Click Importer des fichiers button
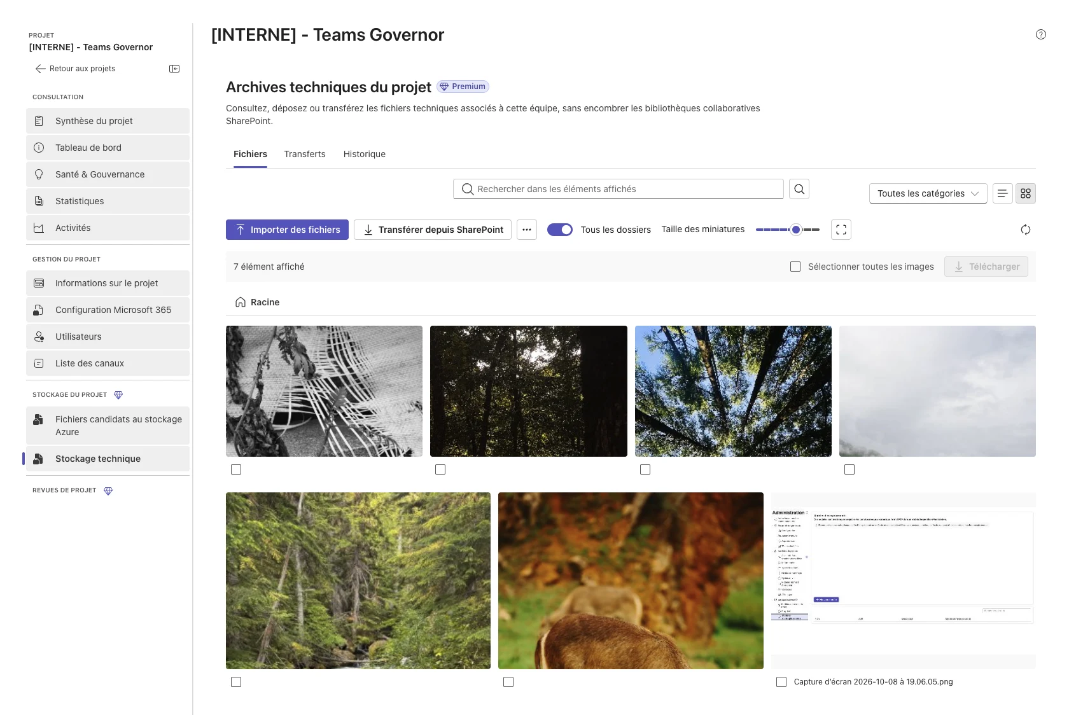This screenshot has width=1090, height=715. (x=287, y=230)
